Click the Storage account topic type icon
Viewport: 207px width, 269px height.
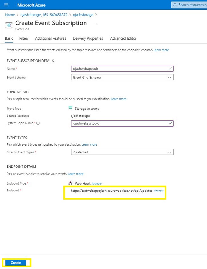pyautogui.click(x=71, y=108)
